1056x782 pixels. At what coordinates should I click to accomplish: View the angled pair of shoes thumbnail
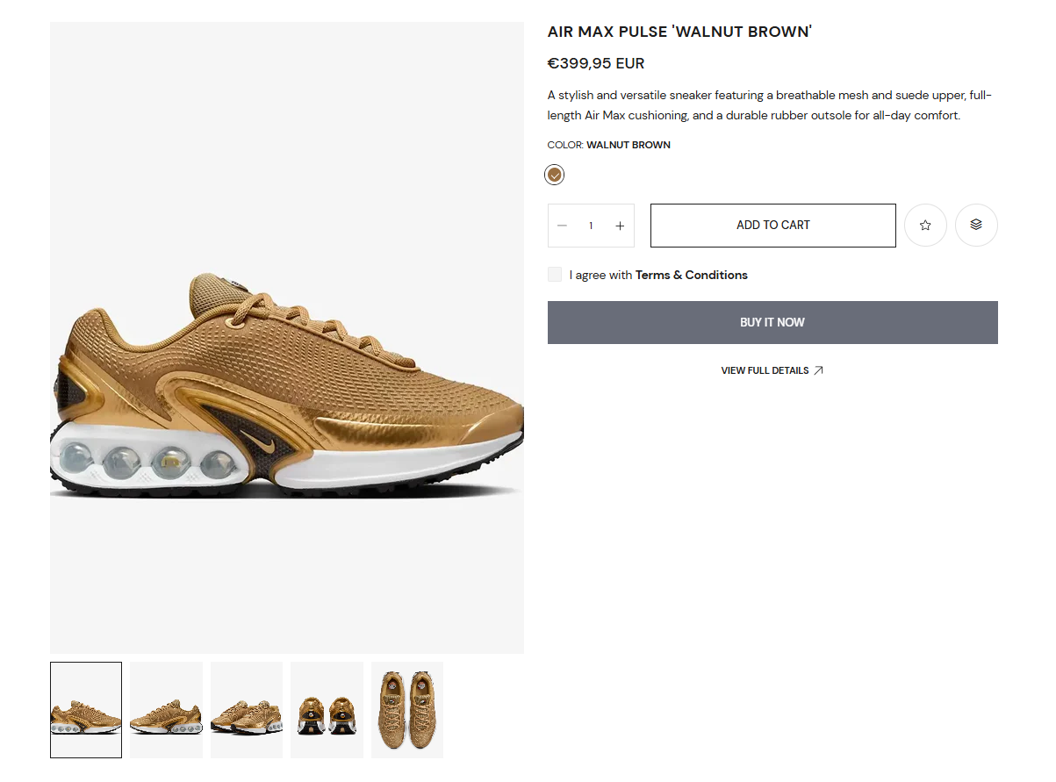click(247, 710)
